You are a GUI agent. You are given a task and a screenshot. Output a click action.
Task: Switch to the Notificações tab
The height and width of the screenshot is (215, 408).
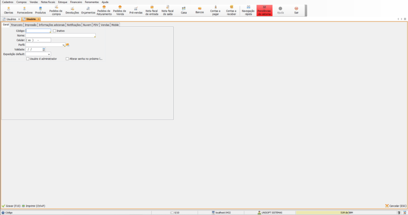pyautogui.click(x=74, y=25)
